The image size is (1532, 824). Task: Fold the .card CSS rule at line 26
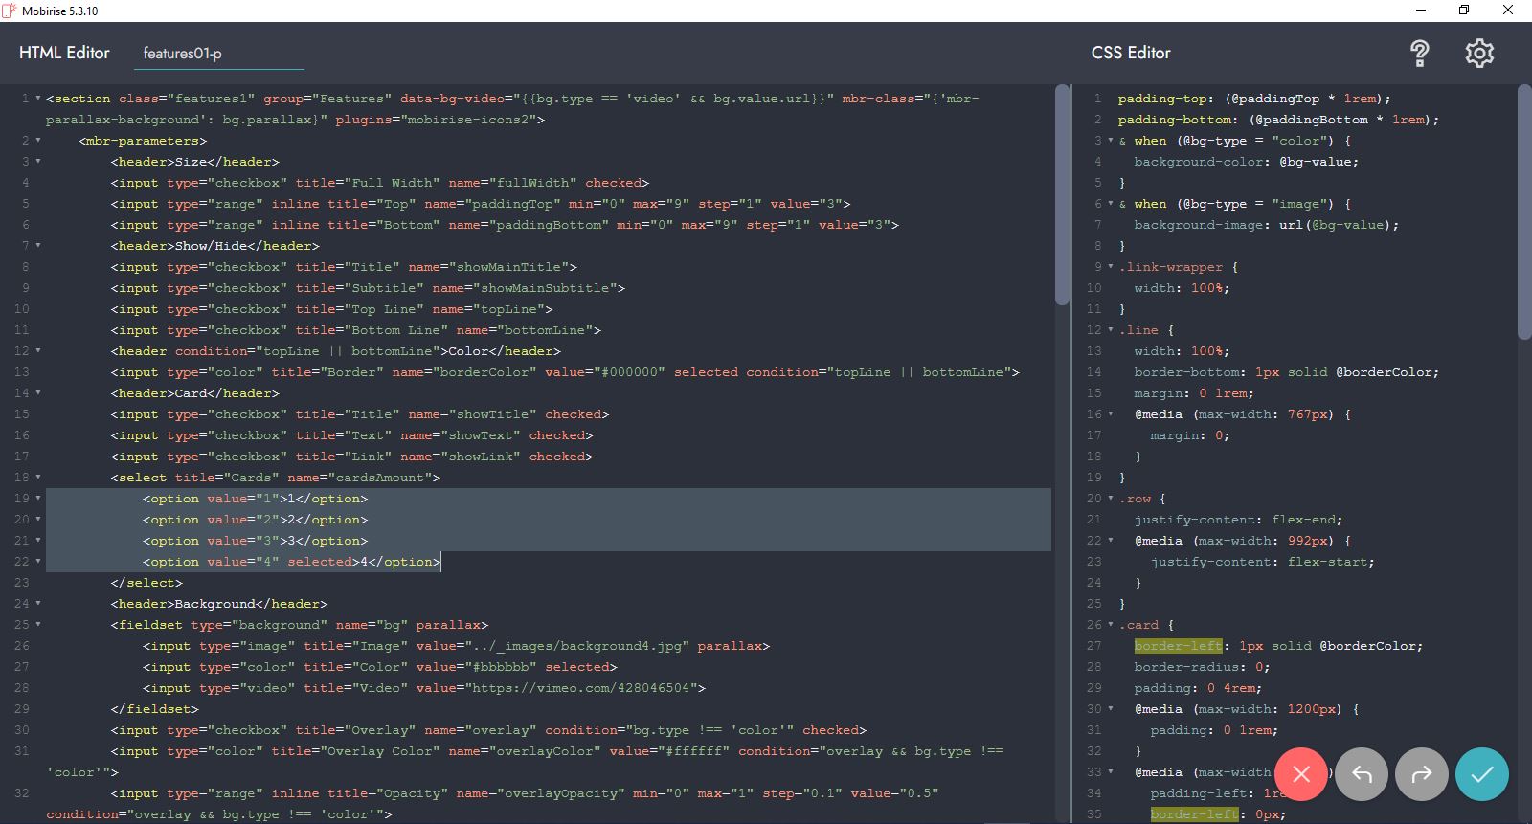tap(1111, 625)
